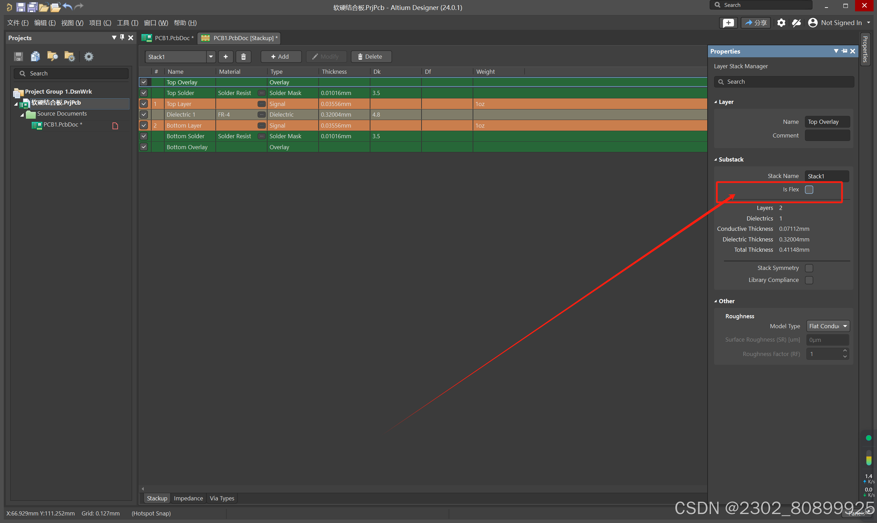The image size is (877, 523).
Task: Open the Share button in top bar
Action: coord(756,23)
